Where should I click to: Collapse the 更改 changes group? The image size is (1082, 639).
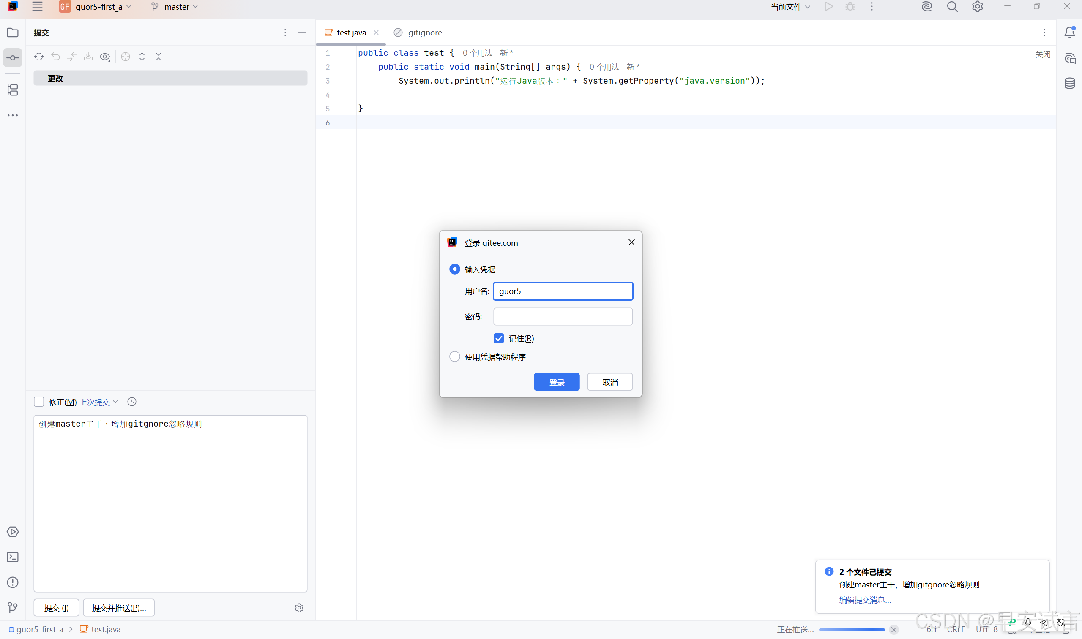170,78
